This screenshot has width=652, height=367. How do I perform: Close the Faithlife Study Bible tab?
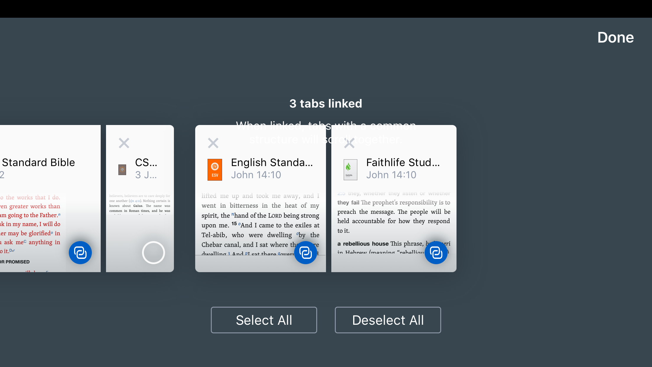click(349, 143)
